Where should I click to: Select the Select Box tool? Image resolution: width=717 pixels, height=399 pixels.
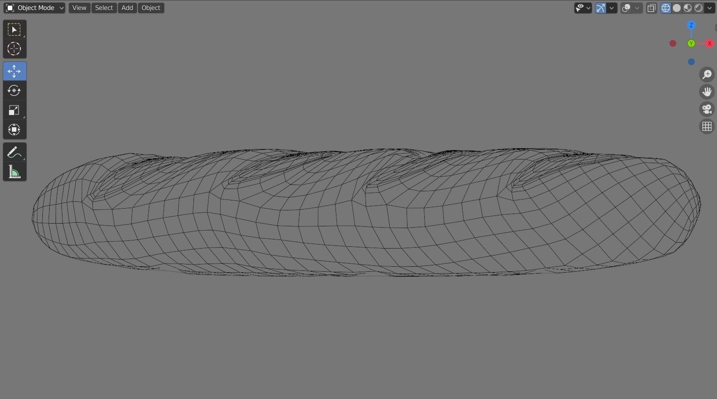(15, 30)
